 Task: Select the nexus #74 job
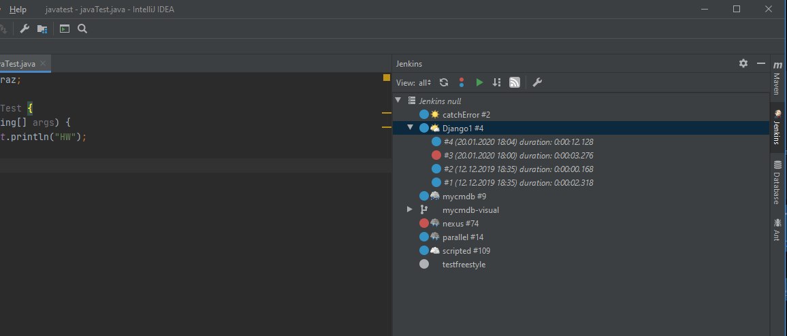point(460,223)
